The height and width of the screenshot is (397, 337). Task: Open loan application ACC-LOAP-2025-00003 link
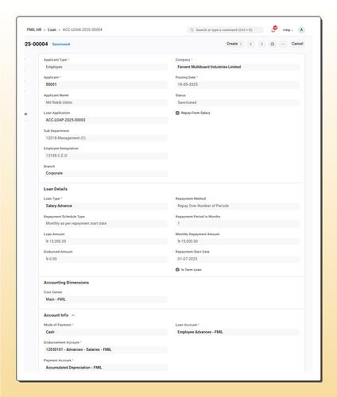pos(65,120)
